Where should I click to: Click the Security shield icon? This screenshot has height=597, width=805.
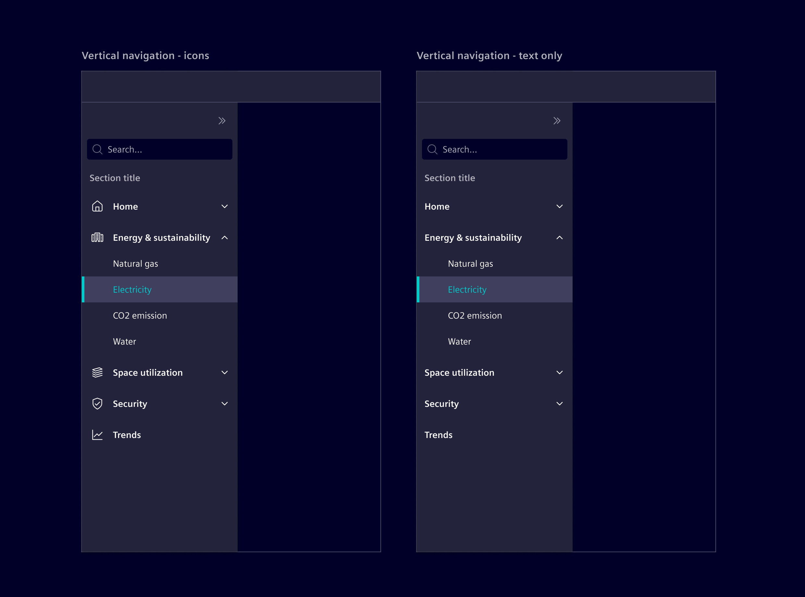[97, 403]
